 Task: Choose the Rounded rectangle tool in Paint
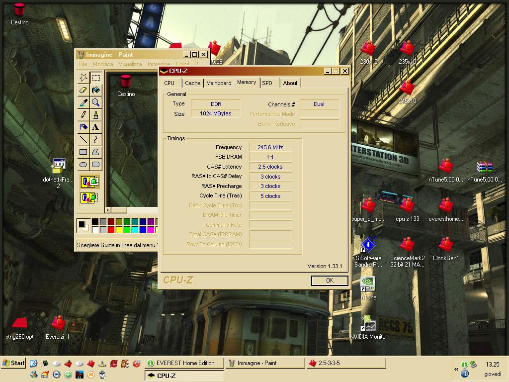tap(96, 164)
